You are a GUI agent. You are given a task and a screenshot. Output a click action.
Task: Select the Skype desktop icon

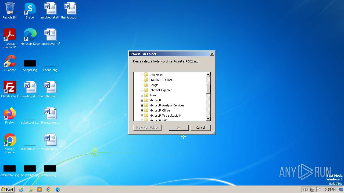[30, 11]
